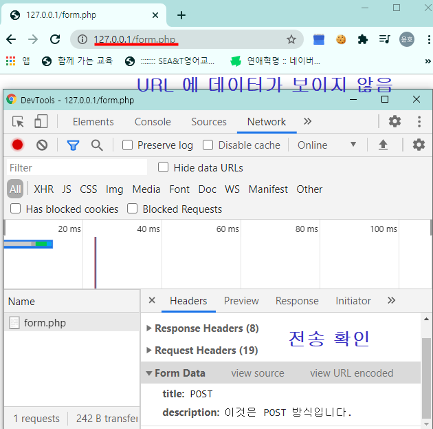
Task: Close the request details pane
Action: pyautogui.click(x=152, y=300)
